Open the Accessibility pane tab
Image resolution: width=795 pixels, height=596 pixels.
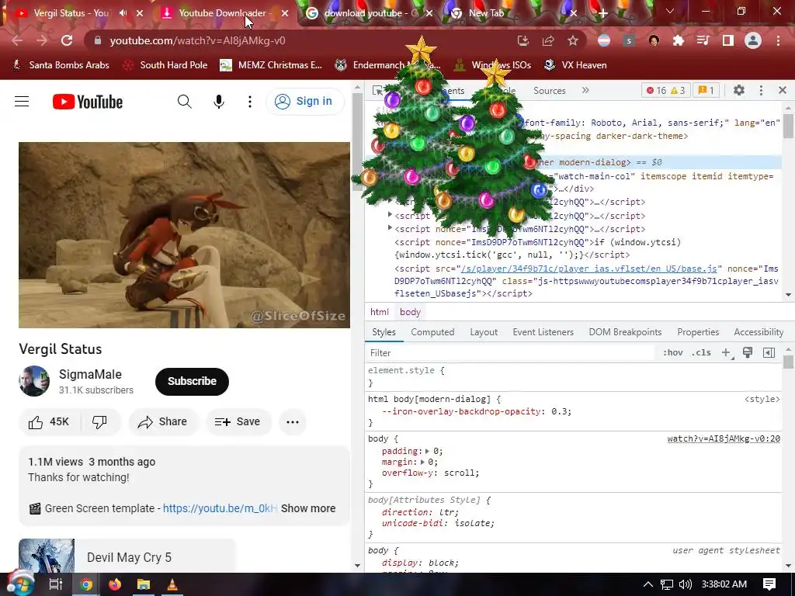pos(759,332)
